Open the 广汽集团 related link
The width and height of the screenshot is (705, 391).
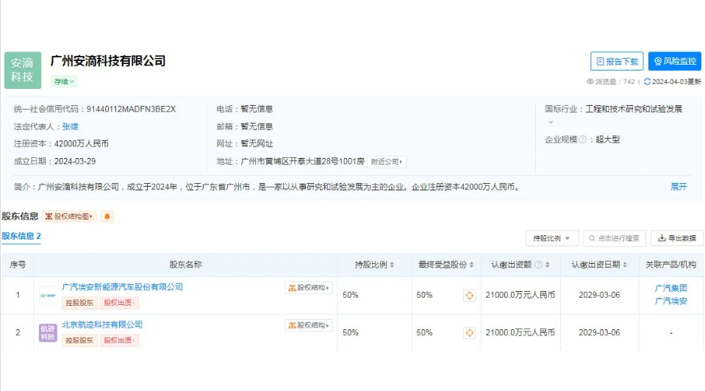click(671, 288)
